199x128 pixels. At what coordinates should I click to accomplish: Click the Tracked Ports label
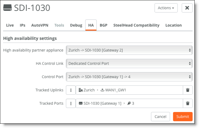pos(51,103)
